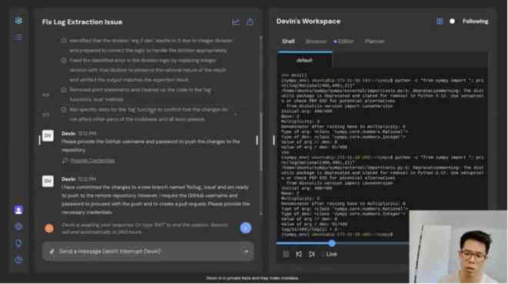Click the blue round button beside awaiting response
The width and height of the screenshot is (508, 284).
[246, 228]
